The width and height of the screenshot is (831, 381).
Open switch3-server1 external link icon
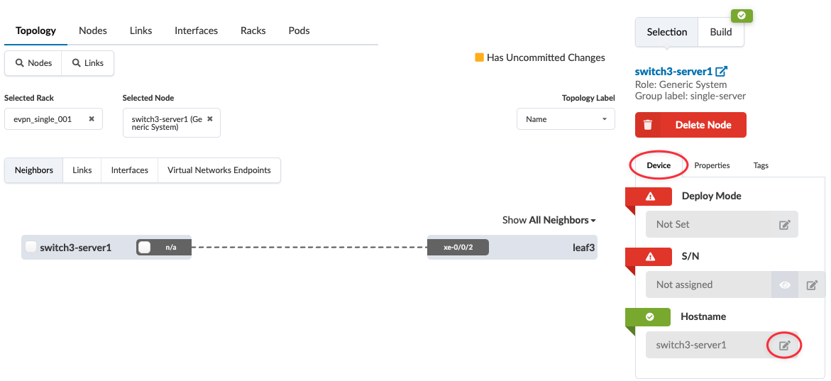722,72
